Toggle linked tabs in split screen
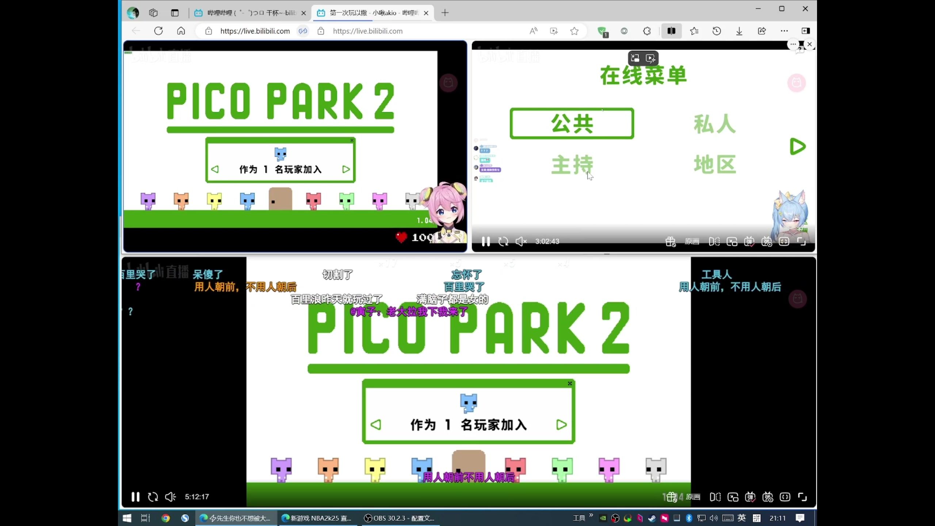Viewport: 935px width, 526px height. pyautogui.click(x=303, y=31)
